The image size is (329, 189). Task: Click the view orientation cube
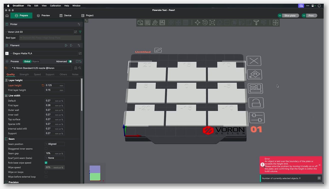point(95,173)
